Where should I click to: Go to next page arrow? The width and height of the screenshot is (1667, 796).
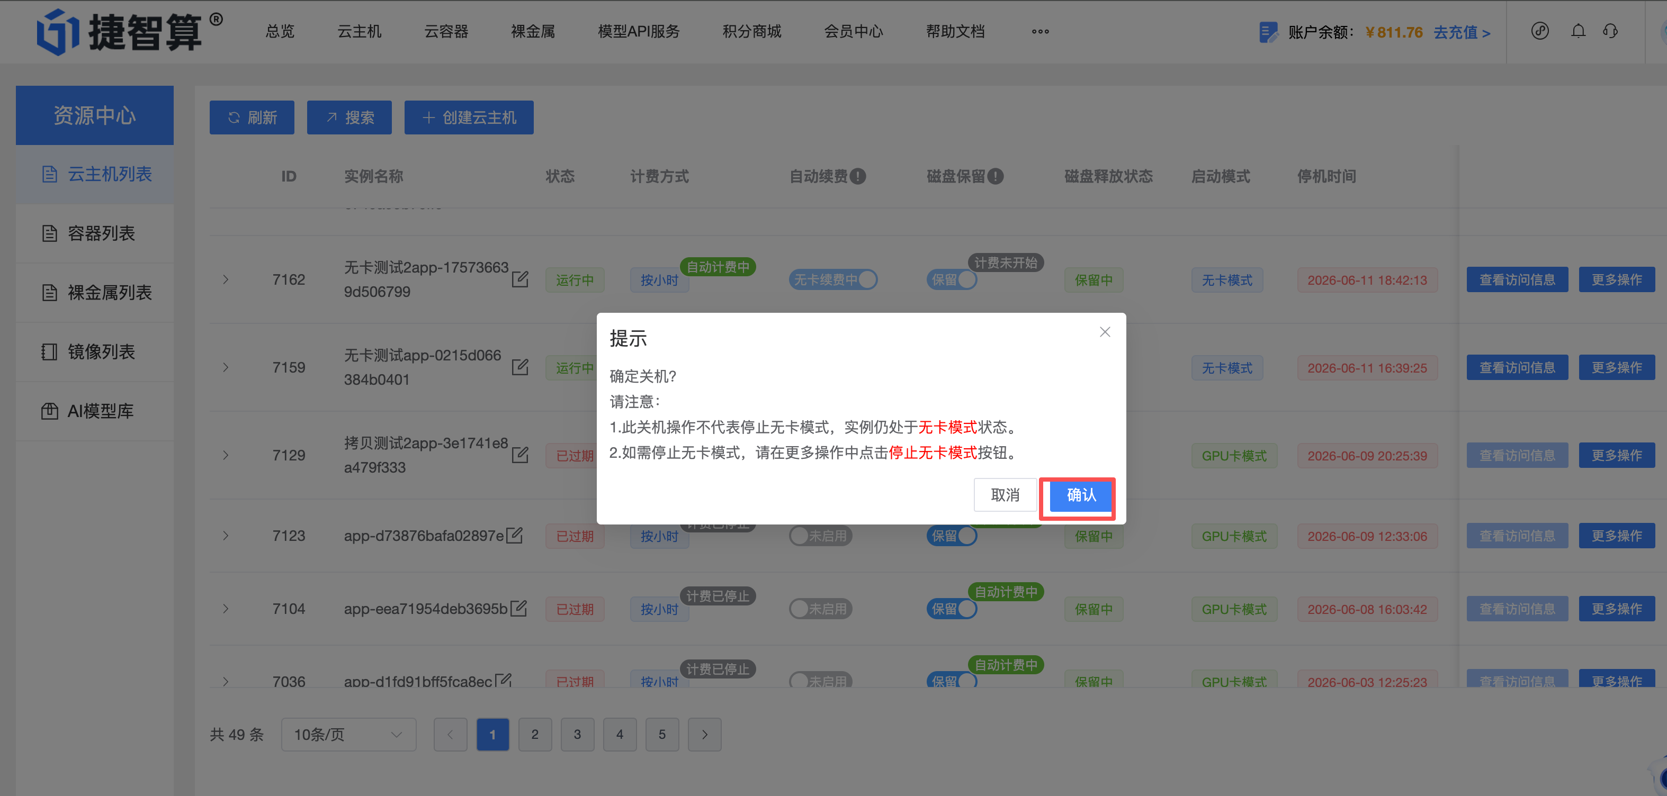pyautogui.click(x=705, y=735)
